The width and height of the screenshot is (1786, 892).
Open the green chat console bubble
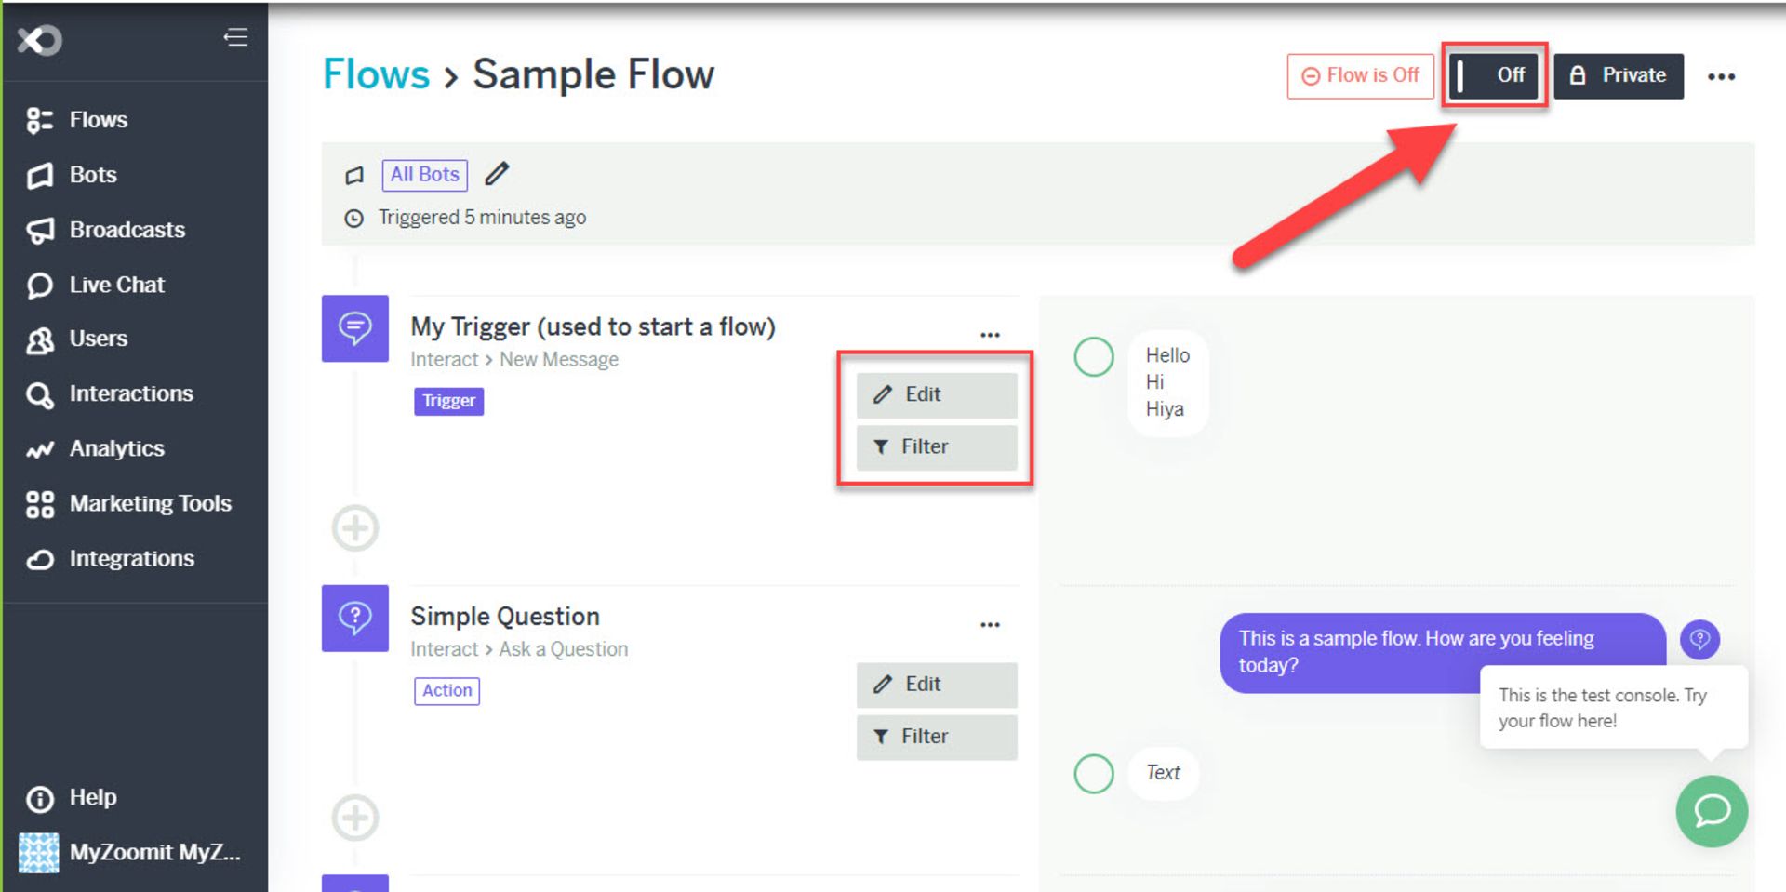(x=1711, y=811)
